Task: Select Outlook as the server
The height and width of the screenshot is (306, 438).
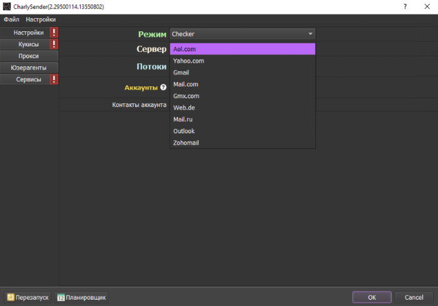Action: tap(242, 131)
